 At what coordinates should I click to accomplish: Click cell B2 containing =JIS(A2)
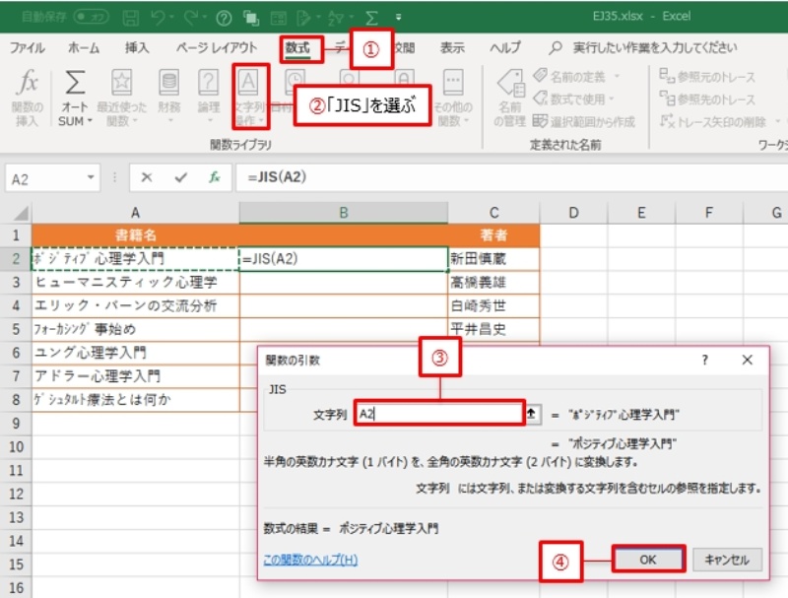tap(344, 259)
